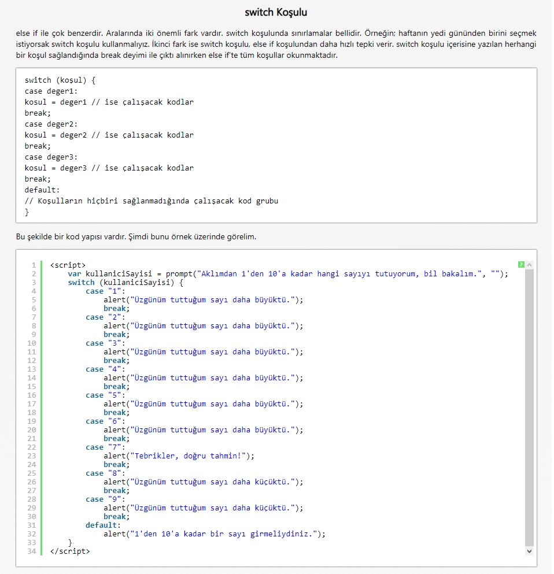
Task: Click the case "1": line
Action: pyautogui.click(x=105, y=291)
